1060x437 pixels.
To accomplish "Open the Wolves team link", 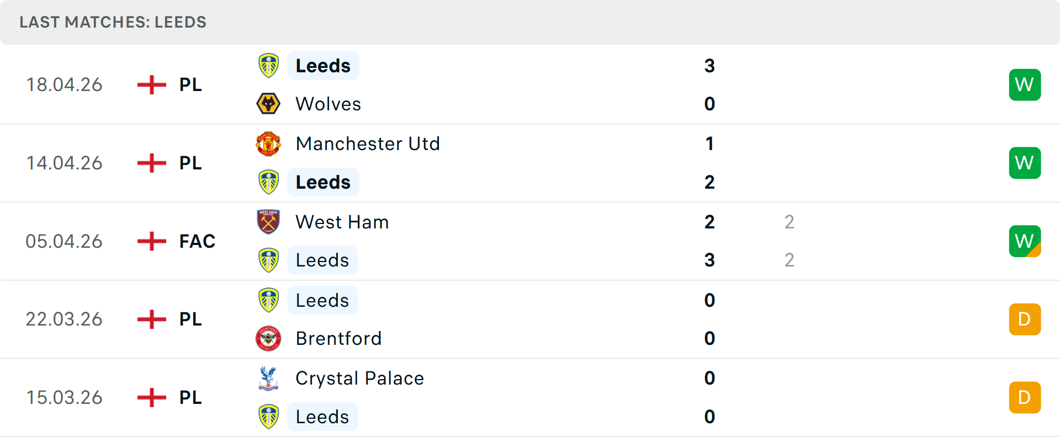I will coord(328,104).
